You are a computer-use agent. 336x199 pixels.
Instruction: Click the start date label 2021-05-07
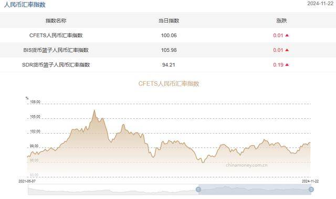click(27, 181)
